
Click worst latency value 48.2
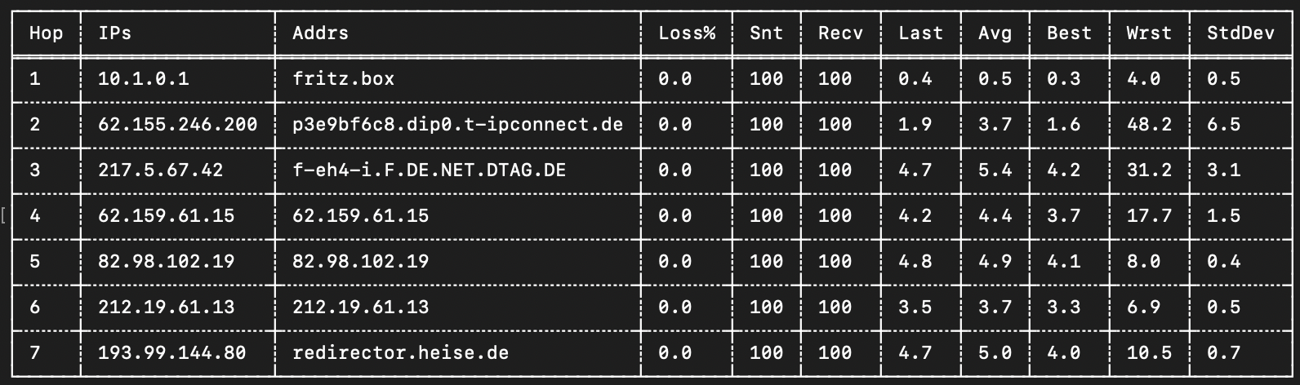(x=1149, y=125)
